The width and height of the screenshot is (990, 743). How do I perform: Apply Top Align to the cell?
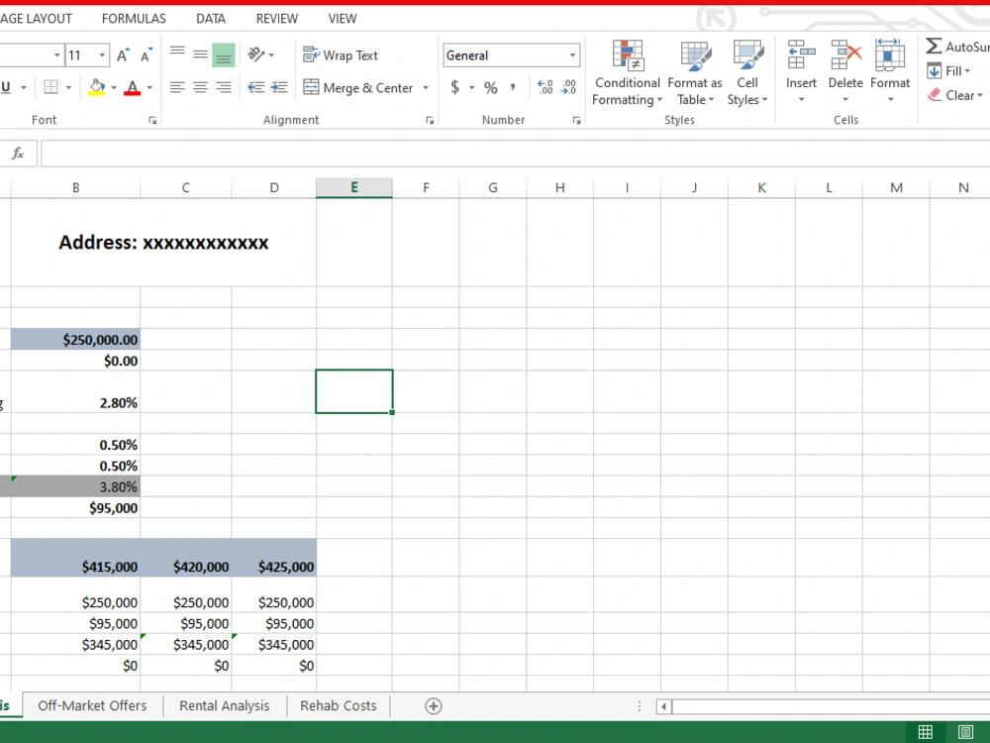(177, 54)
